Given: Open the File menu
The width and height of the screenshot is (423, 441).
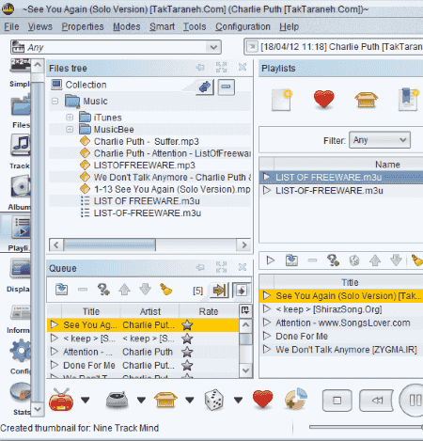Looking at the screenshot, I should coord(11,26).
